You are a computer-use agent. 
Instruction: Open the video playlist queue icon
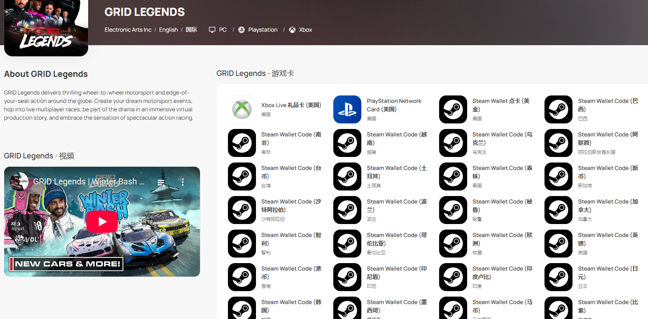pyautogui.click(x=161, y=182)
